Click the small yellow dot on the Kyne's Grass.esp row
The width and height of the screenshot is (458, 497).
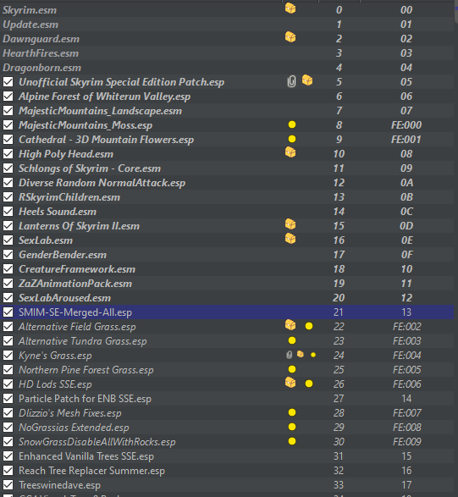pyautogui.click(x=313, y=355)
